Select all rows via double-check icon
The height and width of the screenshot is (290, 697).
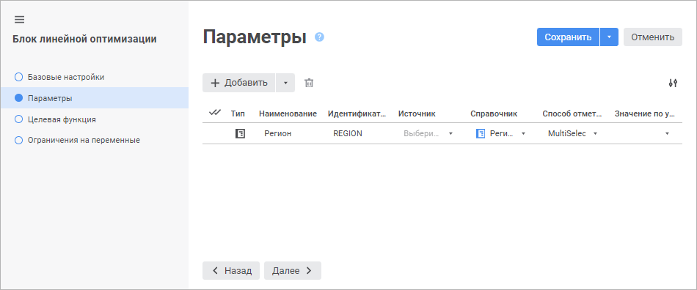(215, 113)
